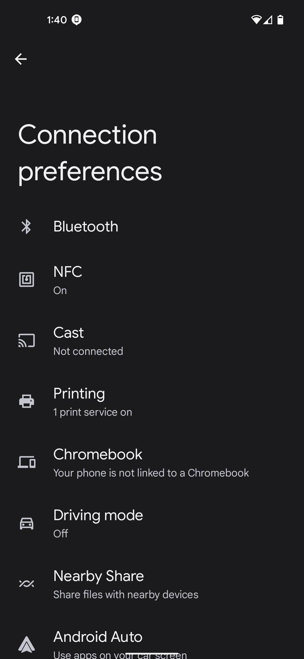Tap the Wi-Fi status icon
Screen dimensions: 304x659
256,20
